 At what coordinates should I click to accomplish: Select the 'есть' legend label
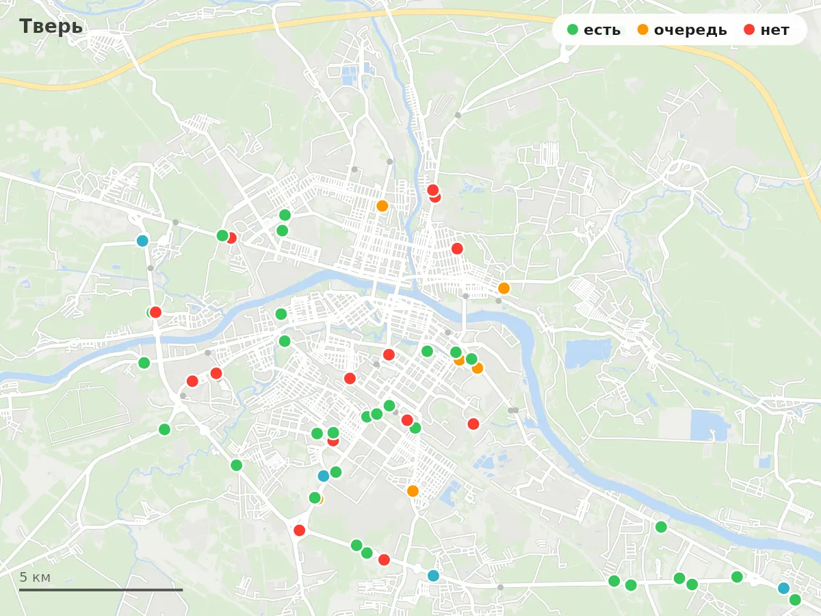tap(602, 30)
